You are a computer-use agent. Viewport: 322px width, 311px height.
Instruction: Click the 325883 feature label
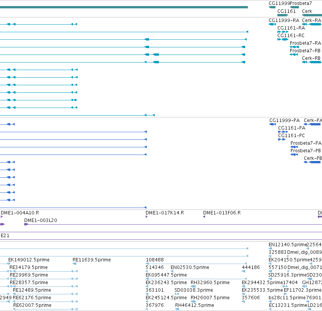click(278, 252)
